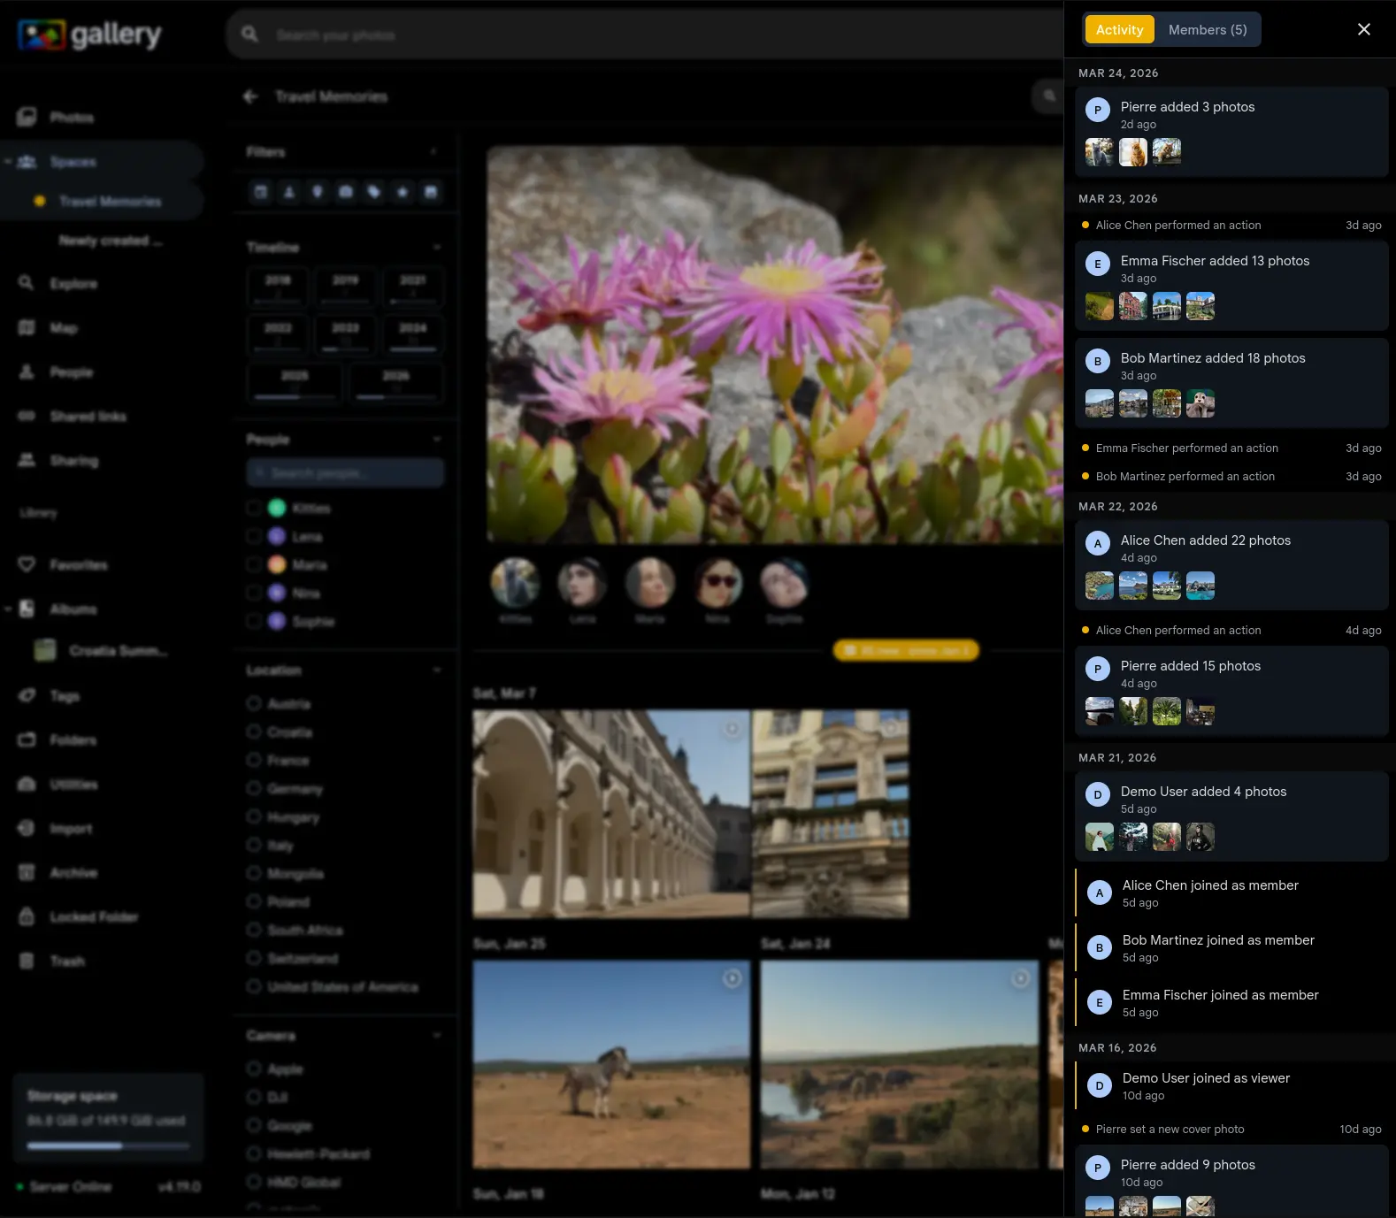Collapse the Timeline filter section
Viewport: 1396px width, 1218px height.
(x=437, y=248)
